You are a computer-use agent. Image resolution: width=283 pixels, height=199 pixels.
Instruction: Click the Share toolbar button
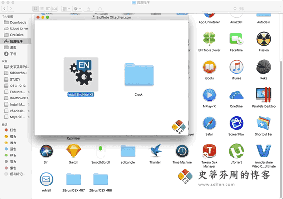(x=88, y=9)
